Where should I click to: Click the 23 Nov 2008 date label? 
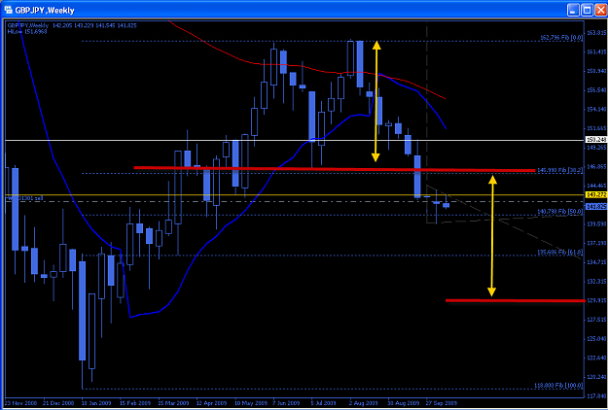click(x=19, y=402)
